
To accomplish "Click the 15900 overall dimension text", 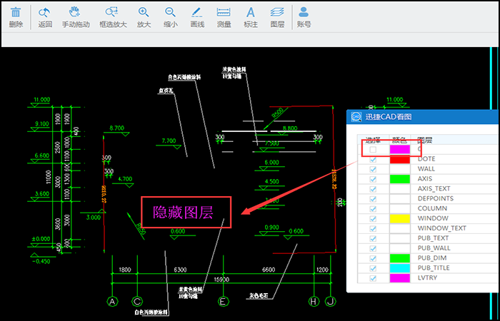I will (x=223, y=280).
